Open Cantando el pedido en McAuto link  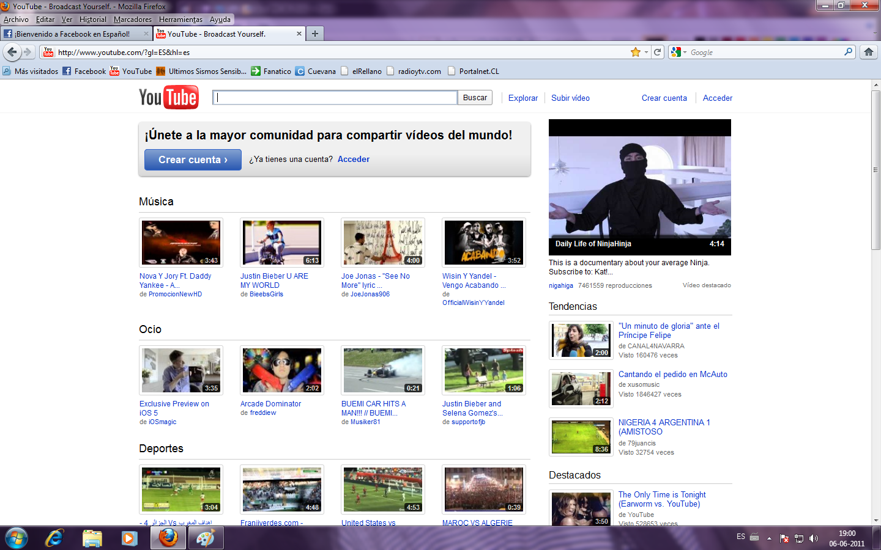coord(672,374)
